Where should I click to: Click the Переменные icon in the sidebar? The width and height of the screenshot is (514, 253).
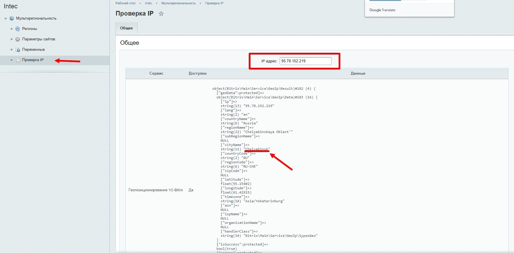pyautogui.click(x=18, y=50)
